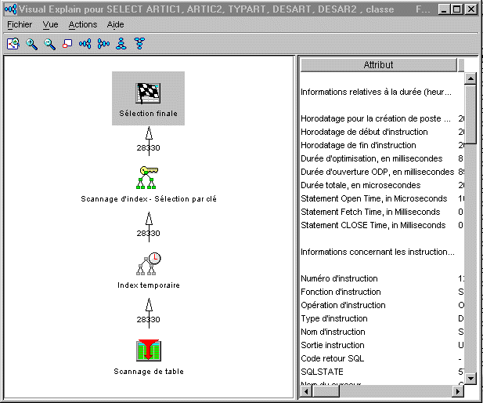Select the Index temporaire node icon
483x403 pixels.
coord(149,264)
